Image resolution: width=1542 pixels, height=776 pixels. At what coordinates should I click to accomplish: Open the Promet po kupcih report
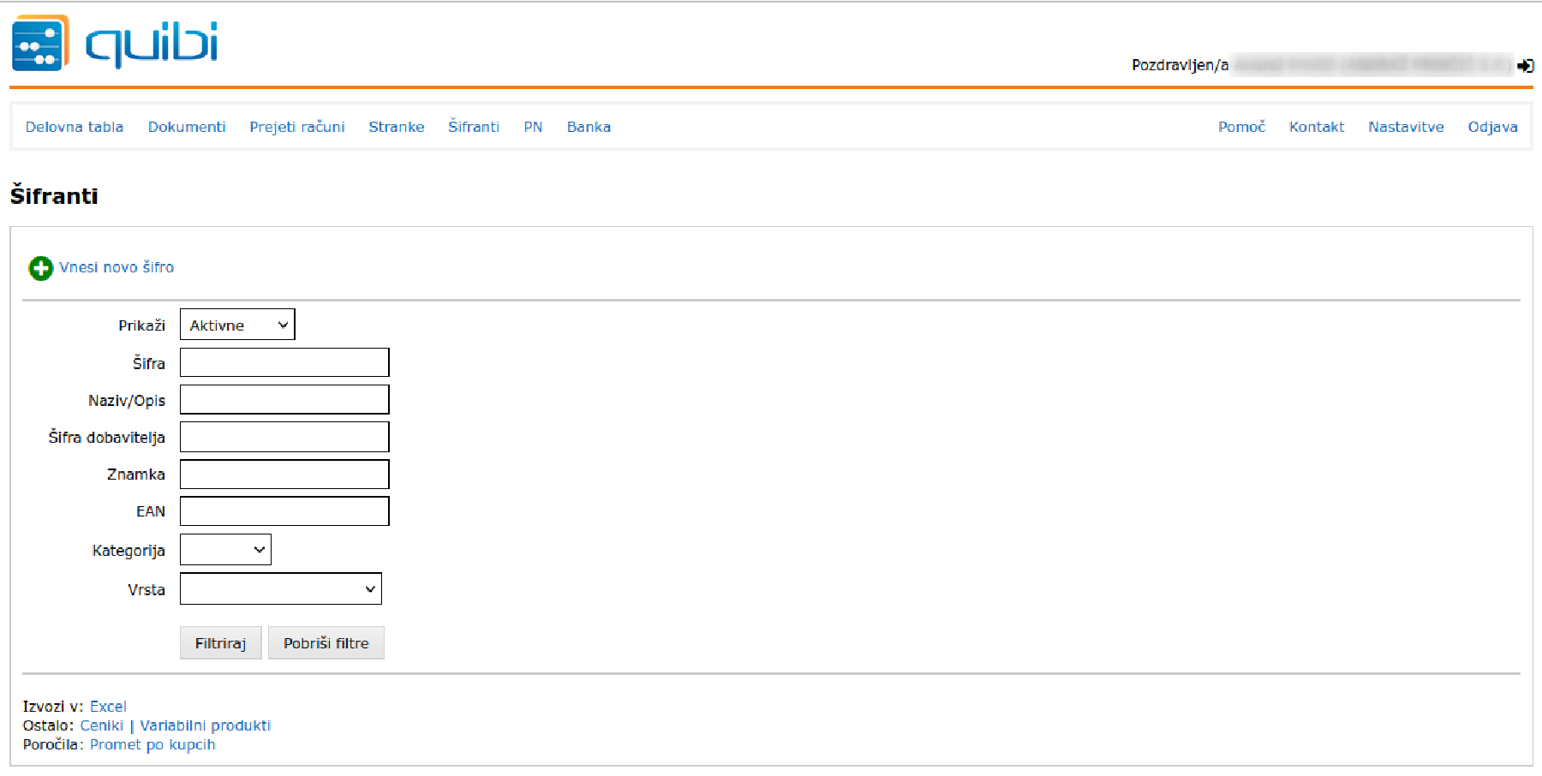tap(152, 744)
